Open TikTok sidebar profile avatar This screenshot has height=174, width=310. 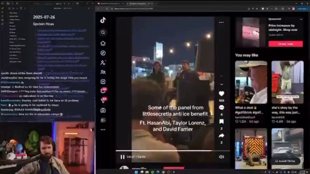click(x=103, y=120)
